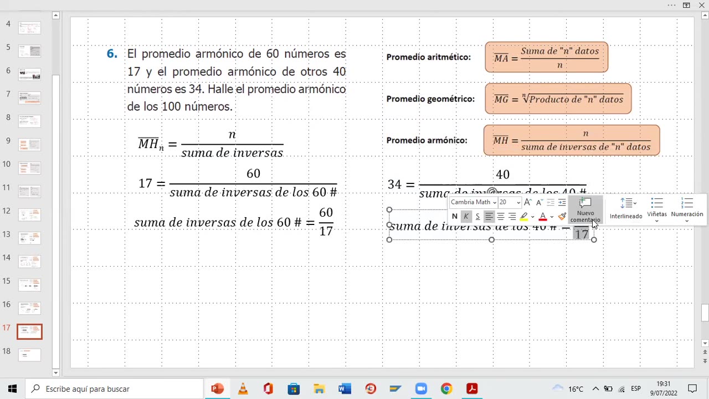The width and height of the screenshot is (709, 399).
Task: Open font color dropdown arrow
Action: 552,217
